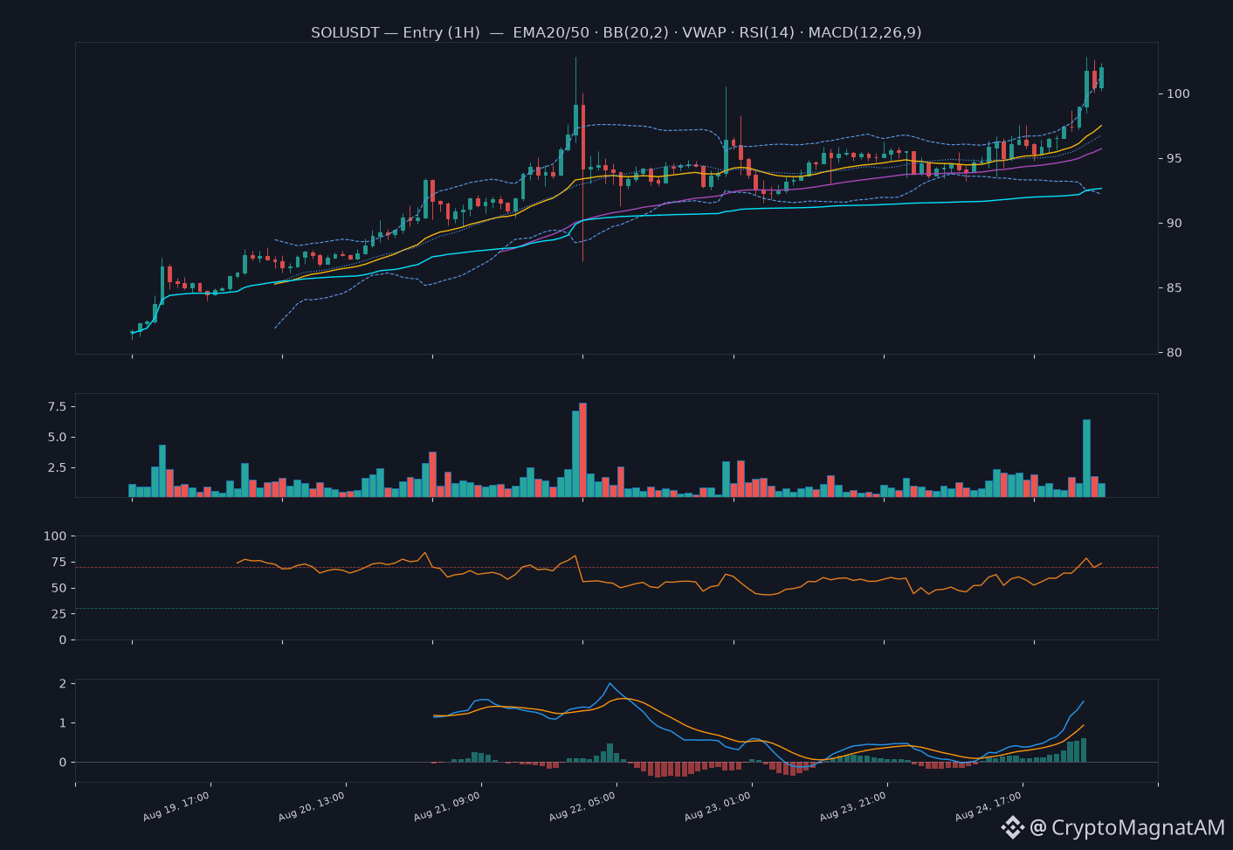The height and width of the screenshot is (850, 1233).
Task: Select the 80 price axis label
Action: (x=1174, y=352)
